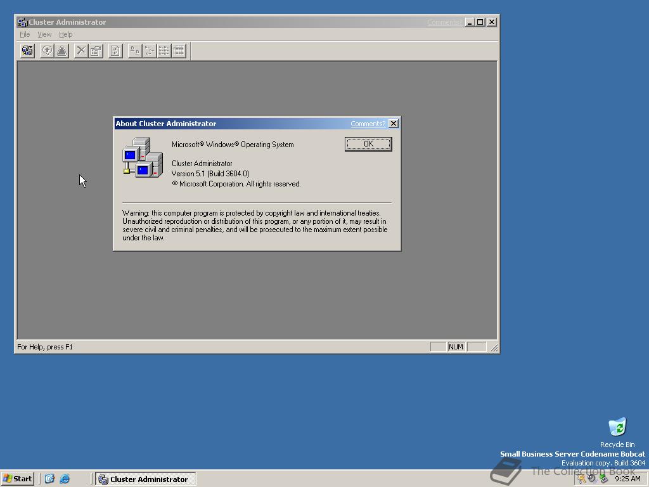Click OK in the About dialog
Screen dimensions: 649x487
(x=368, y=144)
